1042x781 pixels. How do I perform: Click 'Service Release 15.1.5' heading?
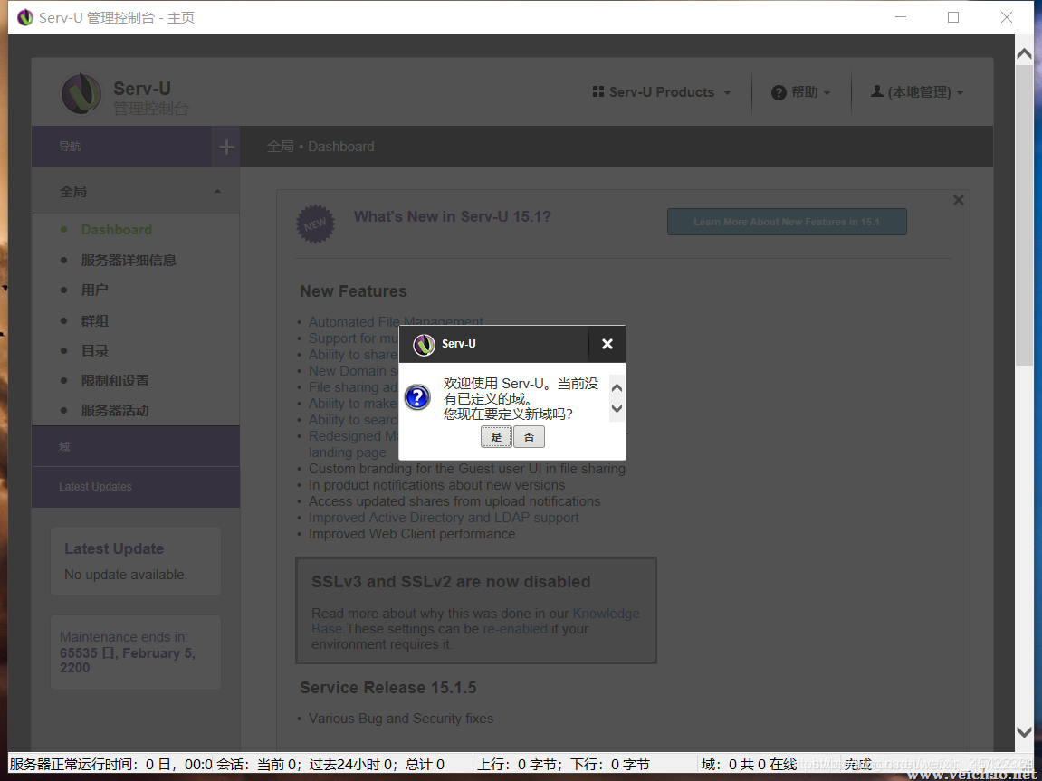click(x=388, y=688)
